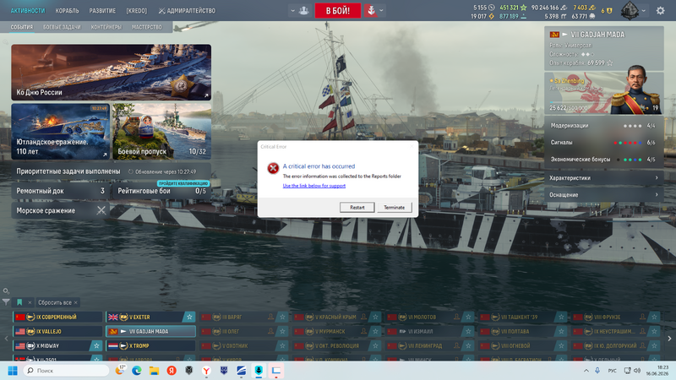Toggle favorite star for VIII Фрунзе
This screenshot has width=676, height=380.
coord(654,317)
